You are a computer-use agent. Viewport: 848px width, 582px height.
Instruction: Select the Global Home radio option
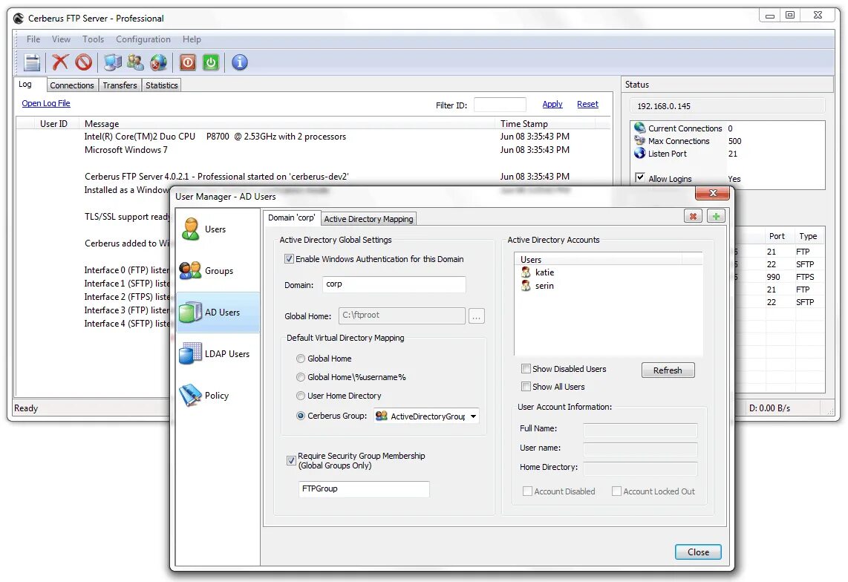coord(300,359)
